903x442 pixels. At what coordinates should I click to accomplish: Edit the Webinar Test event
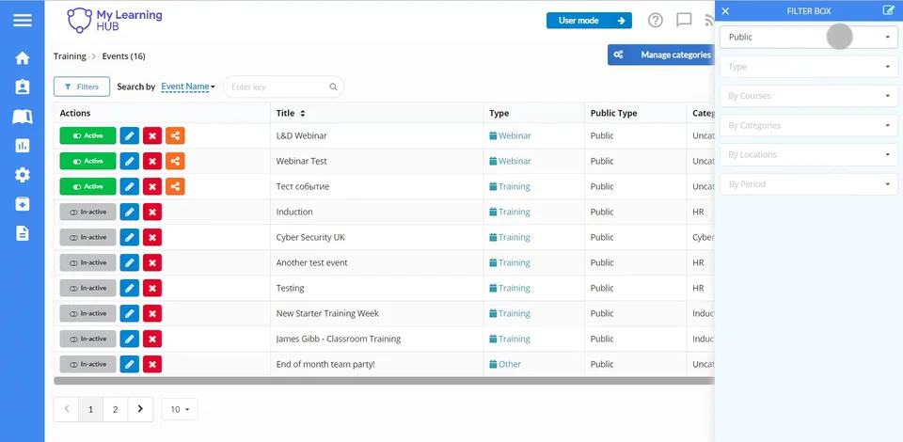coord(130,161)
